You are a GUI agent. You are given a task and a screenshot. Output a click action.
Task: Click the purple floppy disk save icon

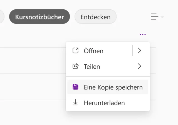point(75,87)
